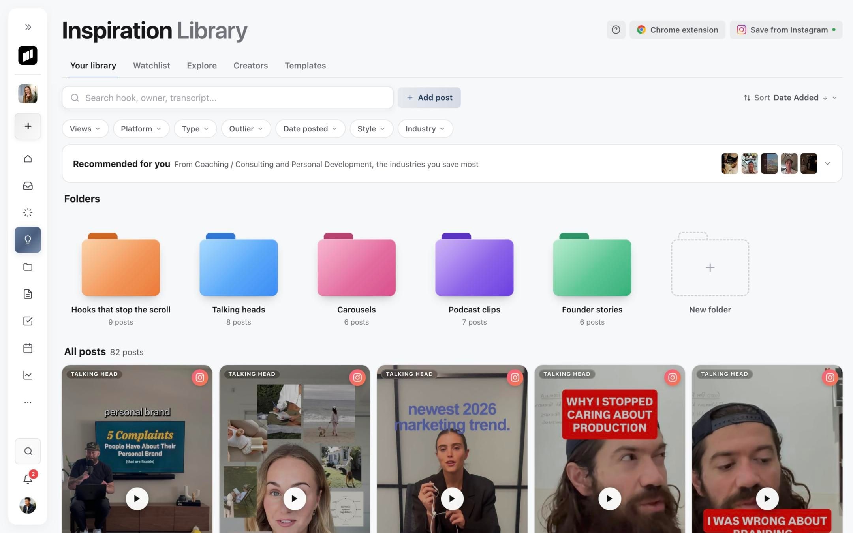Click the checkbox tasks icon in sidebar

pos(28,321)
